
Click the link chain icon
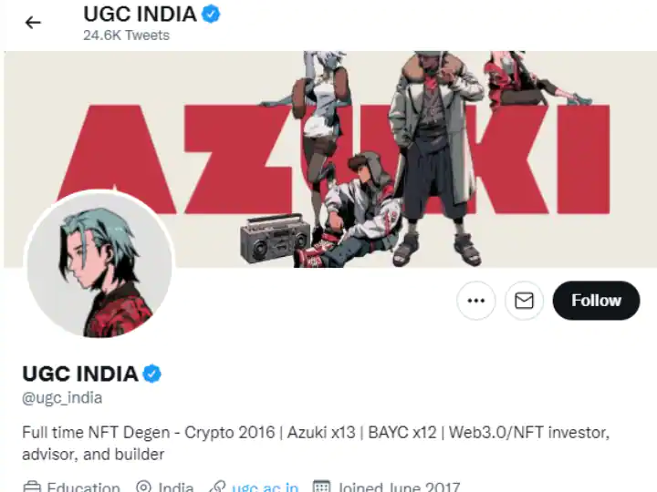click(x=217, y=487)
